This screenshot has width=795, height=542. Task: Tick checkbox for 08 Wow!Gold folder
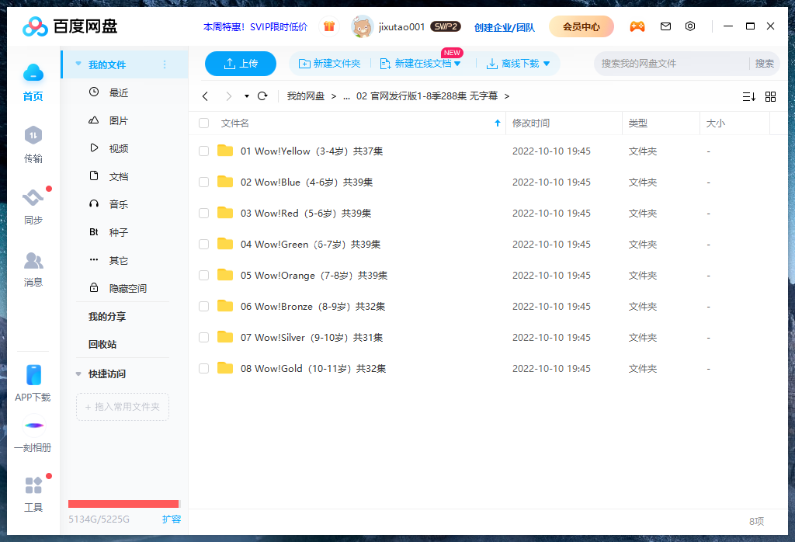point(204,369)
